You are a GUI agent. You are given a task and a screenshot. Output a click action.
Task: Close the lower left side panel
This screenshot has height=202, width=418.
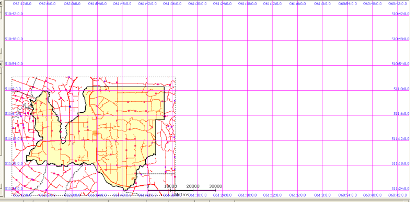click(1, 64)
